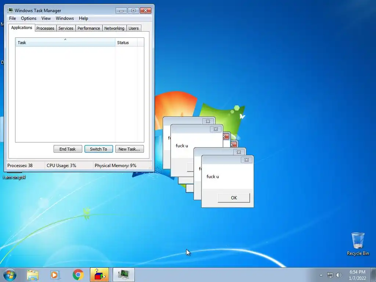Image resolution: width=376 pixels, height=282 pixels.
Task: Maximize the Windows Task Manager window
Action: tap(133, 11)
